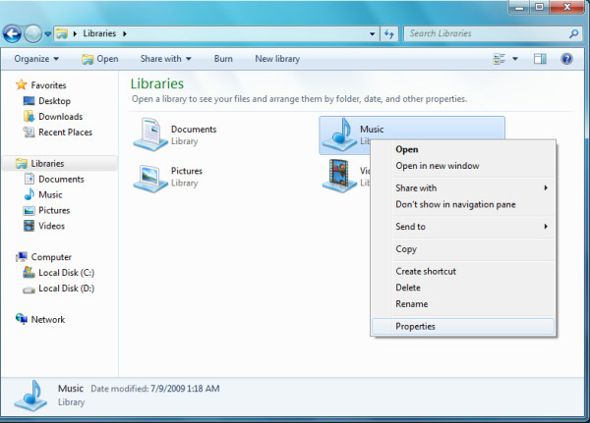
Task: Select Libraries segment in the address bar
Action: pos(99,33)
